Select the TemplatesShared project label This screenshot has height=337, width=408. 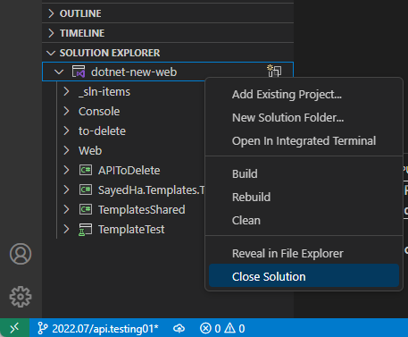[142, 210]
